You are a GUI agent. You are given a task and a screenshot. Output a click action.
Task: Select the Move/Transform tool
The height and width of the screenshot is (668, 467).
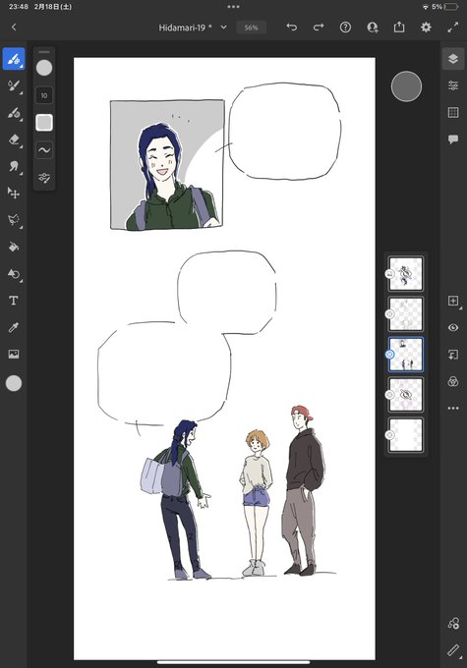click(x=14, y=193)
